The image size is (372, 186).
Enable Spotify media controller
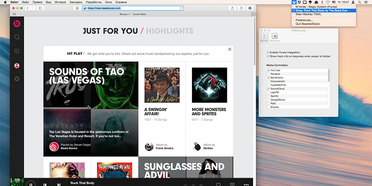point(269,96)
